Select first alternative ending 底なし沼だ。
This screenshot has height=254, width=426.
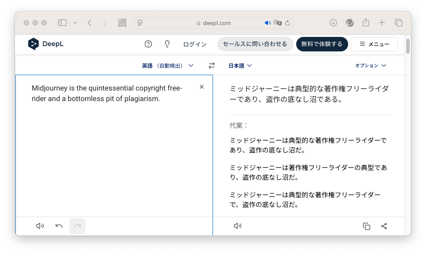[x=308, y=145]
